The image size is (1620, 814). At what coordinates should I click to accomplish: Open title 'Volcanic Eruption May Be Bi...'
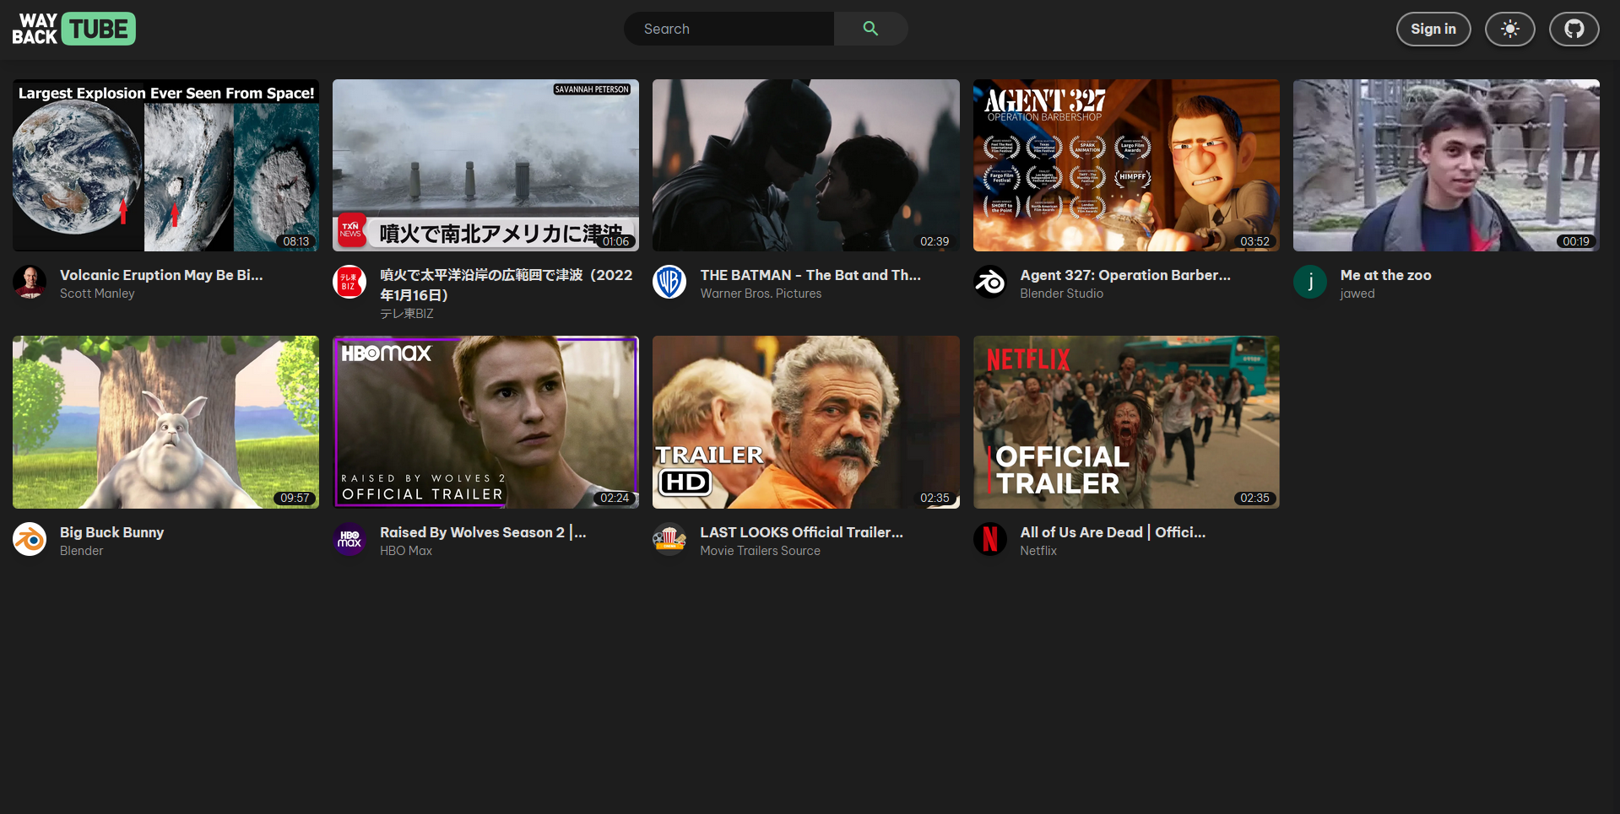click(x=161, y=275)
